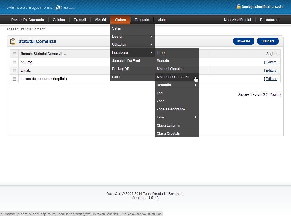Open the Catalog menu
The width and height of the screenshot is (291, 216).
[x=59, y=20]
